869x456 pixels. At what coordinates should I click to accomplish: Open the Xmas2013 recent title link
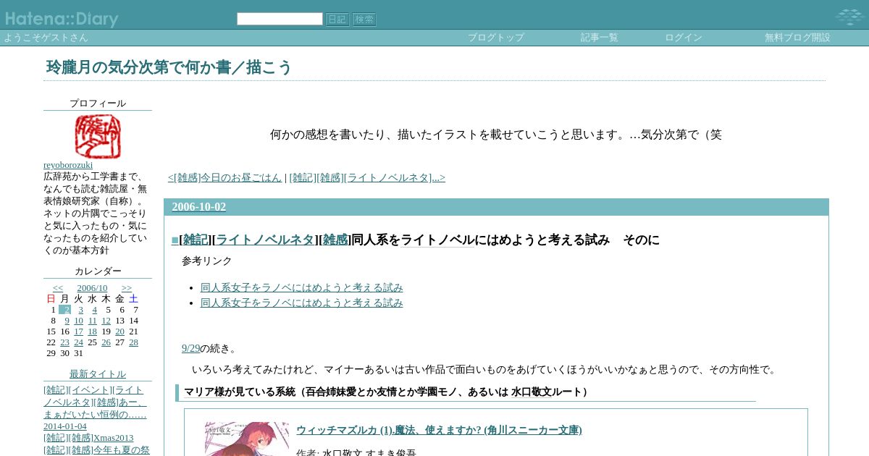click(x=114, y=438)
